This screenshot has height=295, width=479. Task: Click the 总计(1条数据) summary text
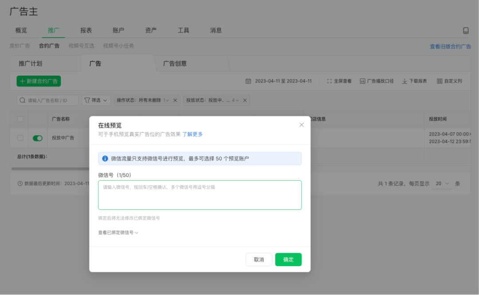pyautogui.click(x=32, y=157)
